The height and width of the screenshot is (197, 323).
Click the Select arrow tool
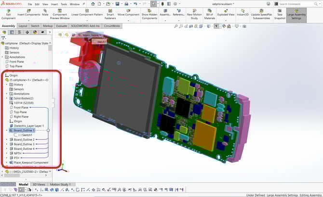[153, 4]
